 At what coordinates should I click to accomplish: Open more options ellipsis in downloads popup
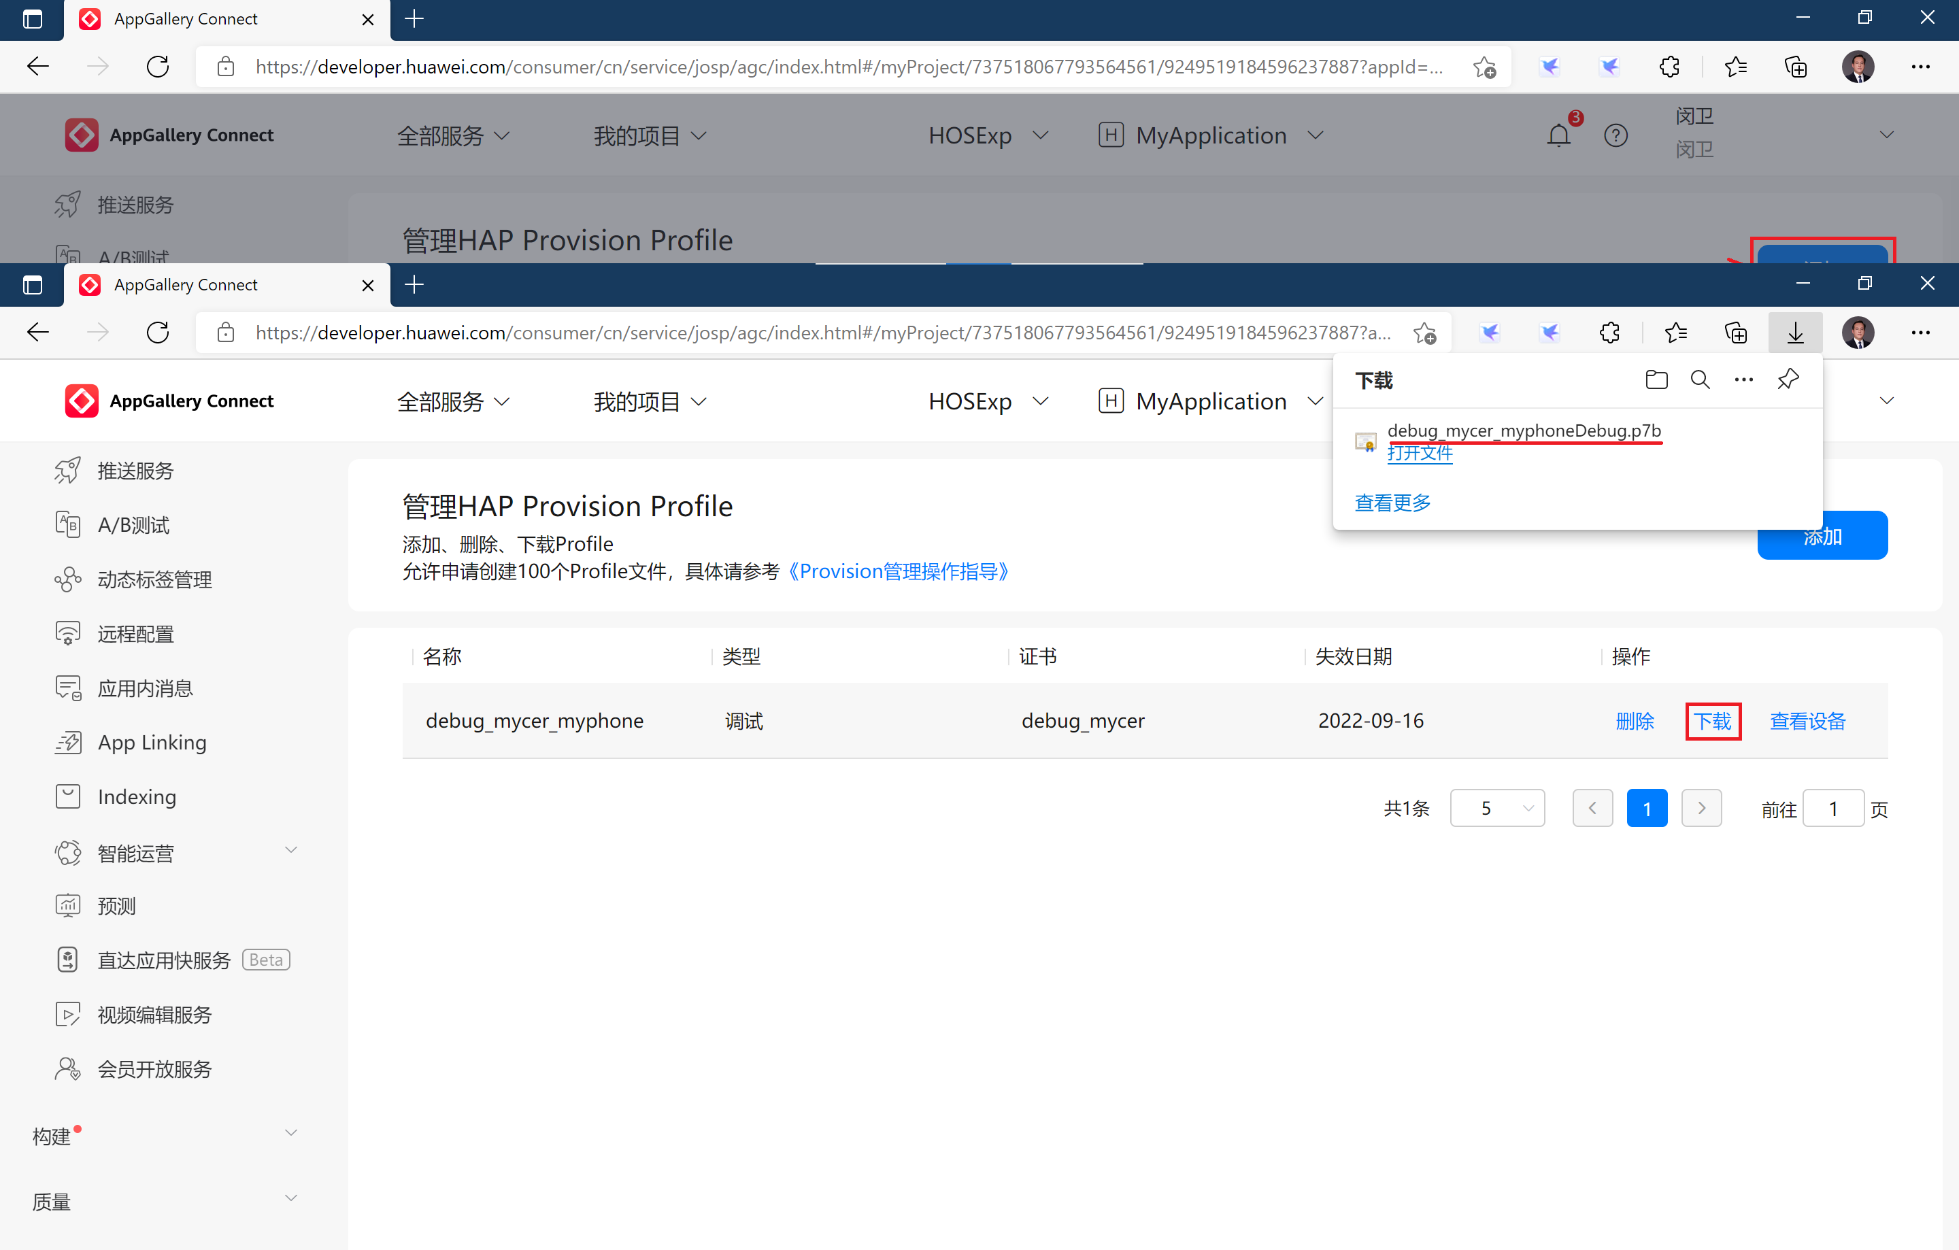pyautogui.click(x=1743, y=379)
